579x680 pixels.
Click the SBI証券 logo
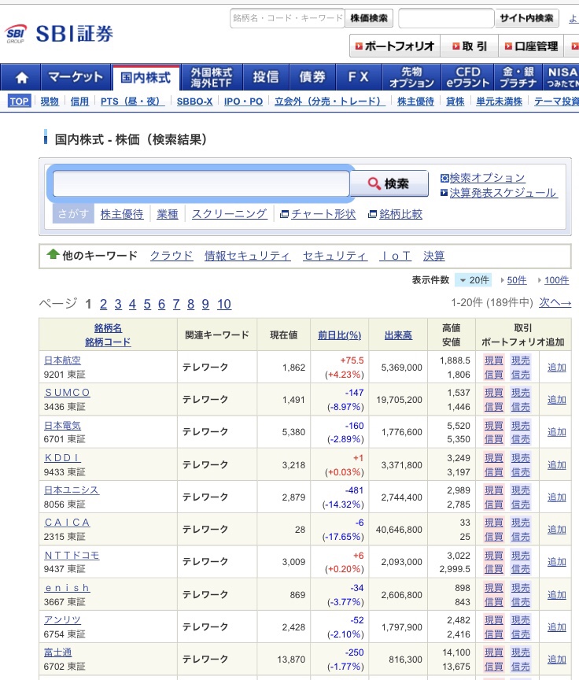[59, 34]
